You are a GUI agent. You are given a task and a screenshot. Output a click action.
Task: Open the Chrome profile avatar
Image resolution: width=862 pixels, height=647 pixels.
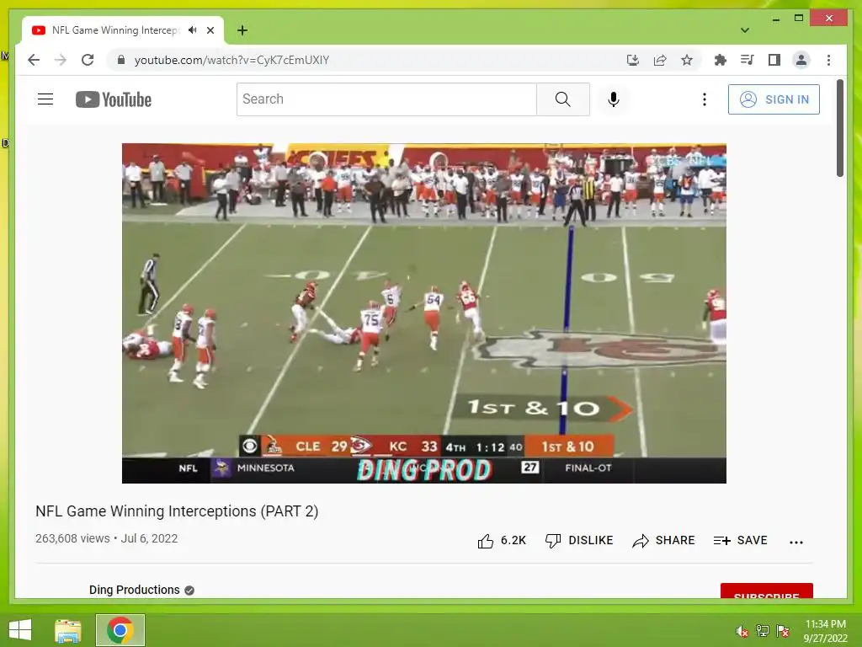click(x=801, y=60)
